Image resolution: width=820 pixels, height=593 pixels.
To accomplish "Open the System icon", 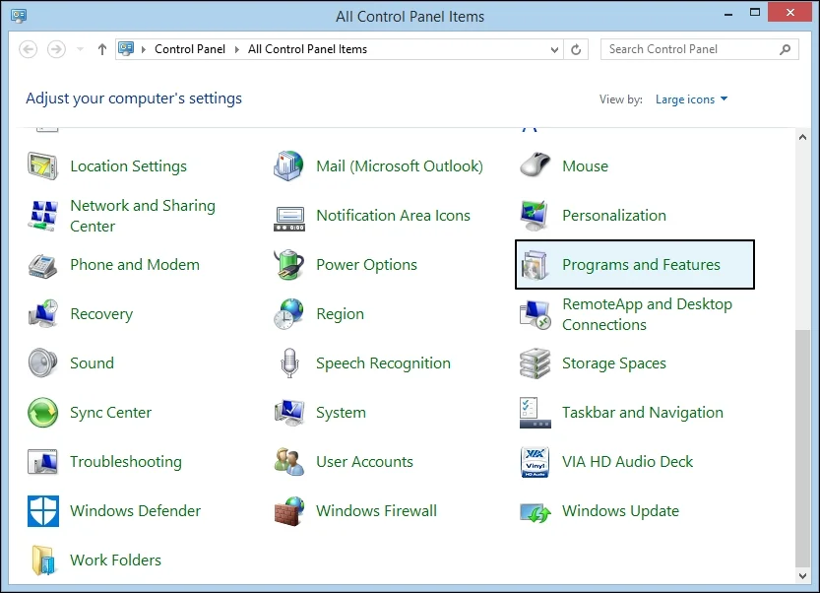I will pyautogui.click(x=289, y=413).
